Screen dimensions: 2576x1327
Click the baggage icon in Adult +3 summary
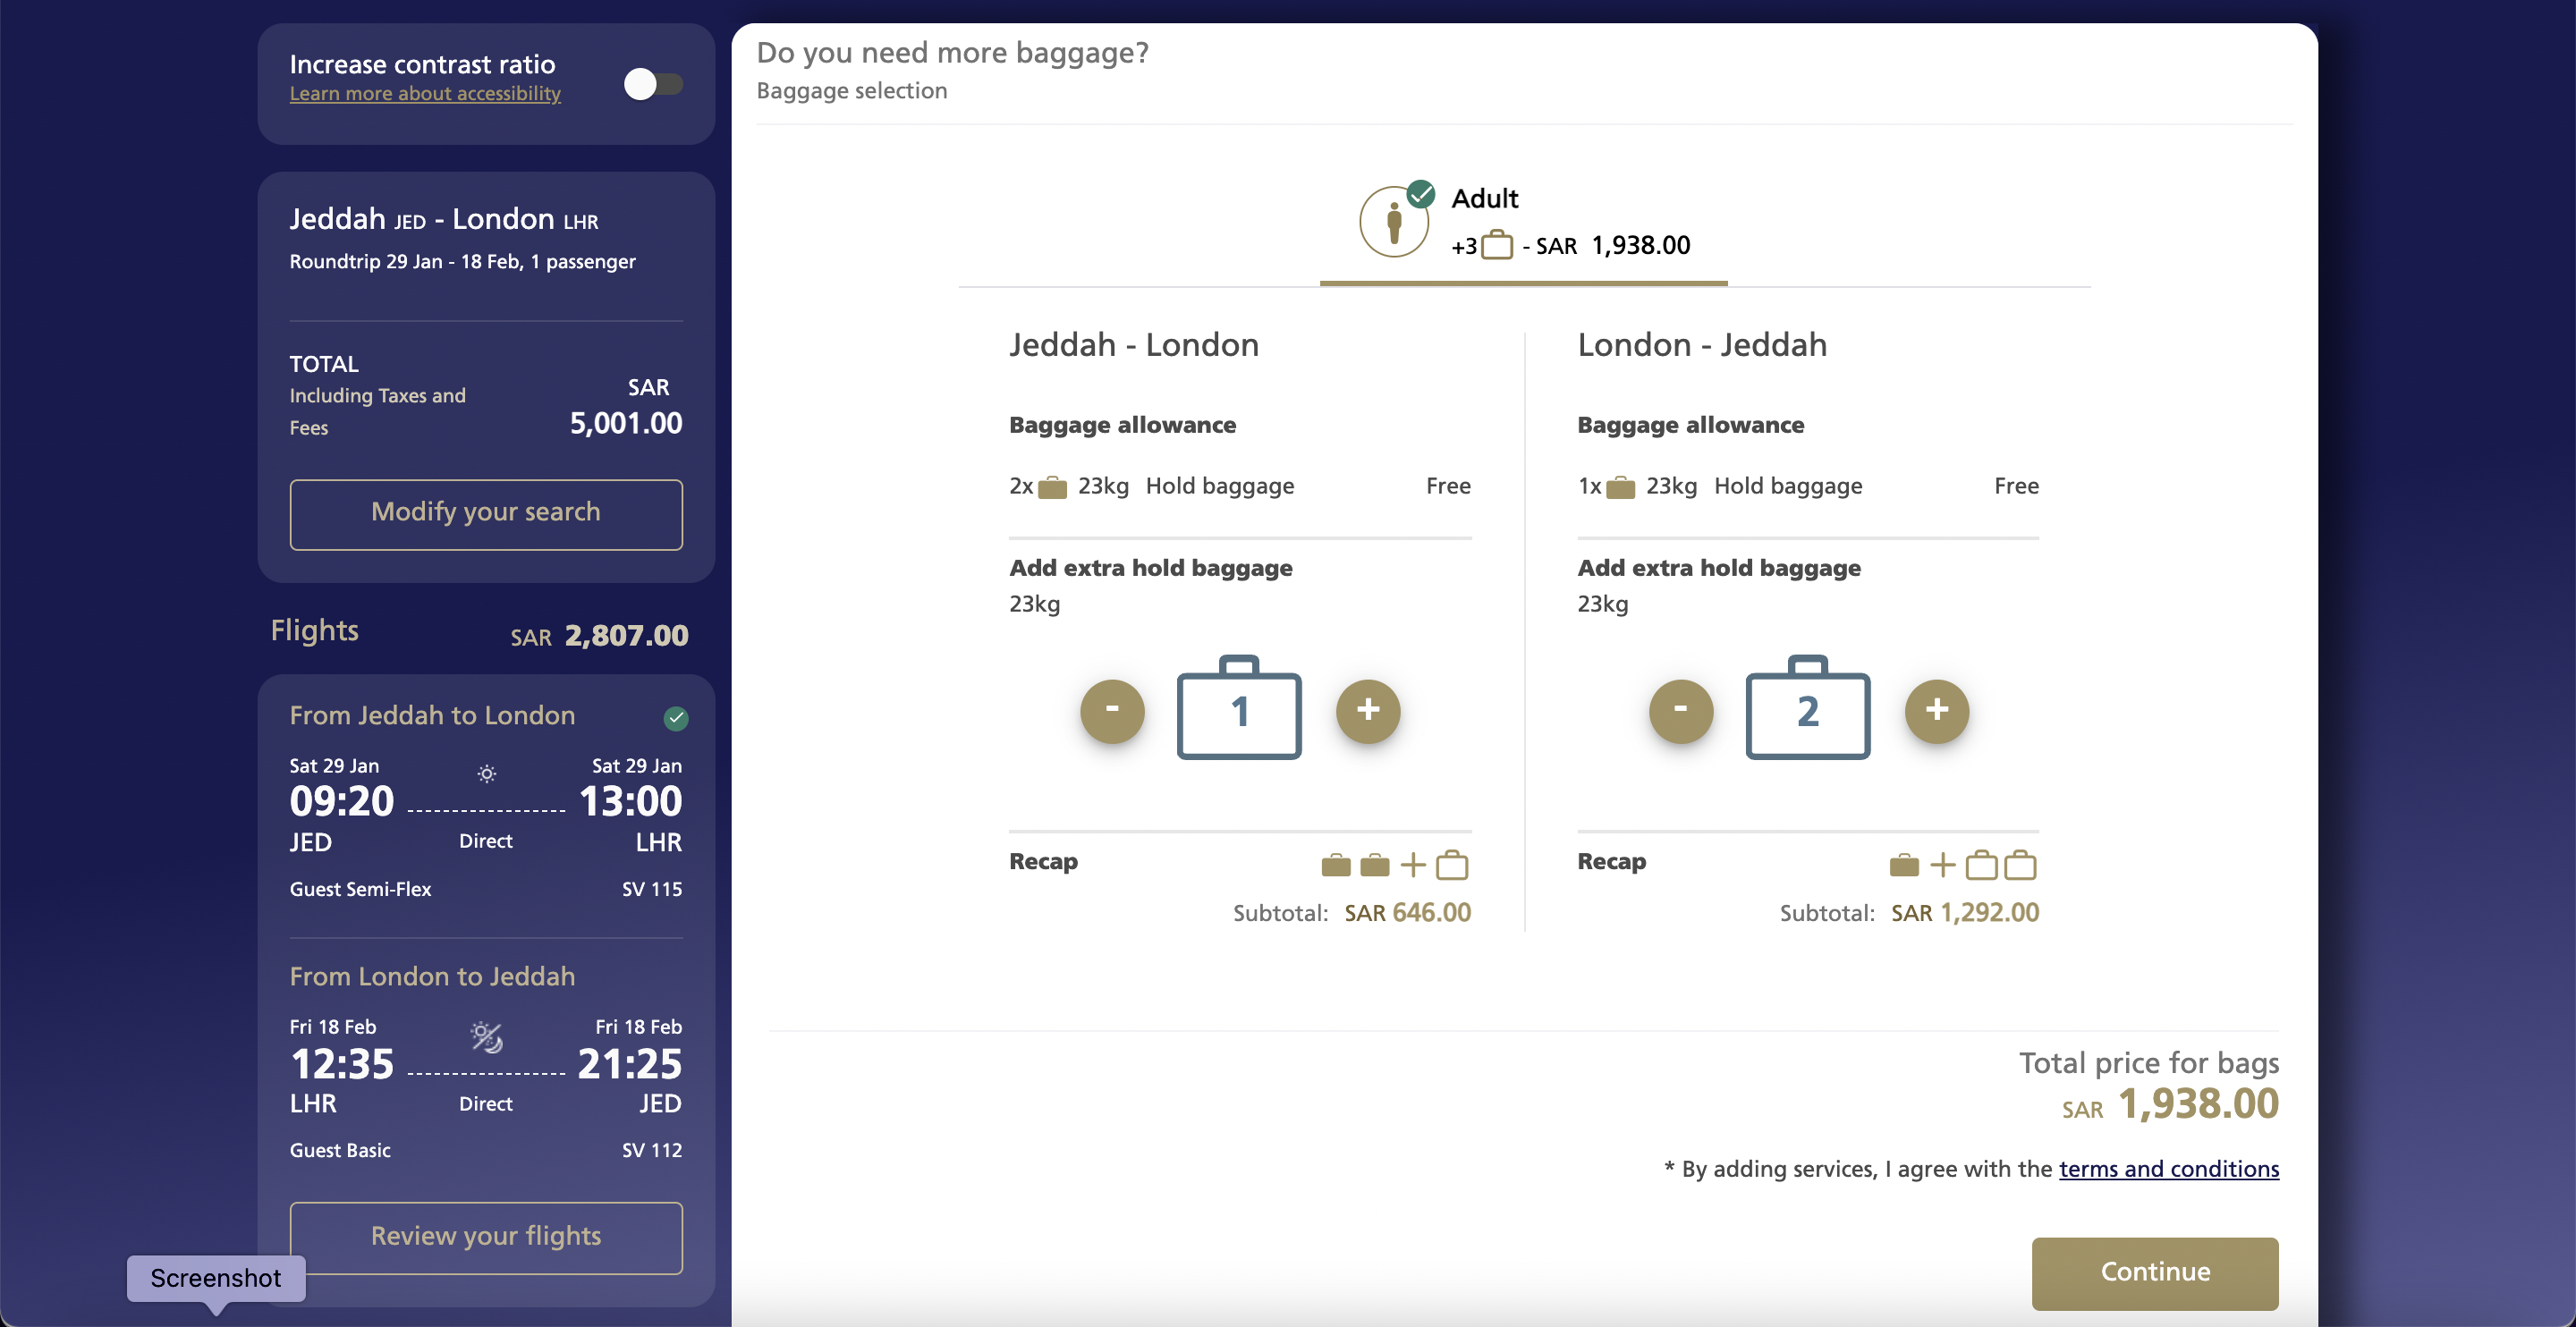pyautogui.click(x=1496, y=245)
